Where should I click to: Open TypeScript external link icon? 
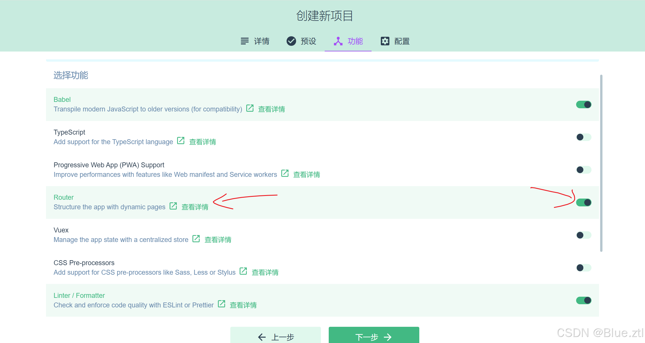pos(181,141)
